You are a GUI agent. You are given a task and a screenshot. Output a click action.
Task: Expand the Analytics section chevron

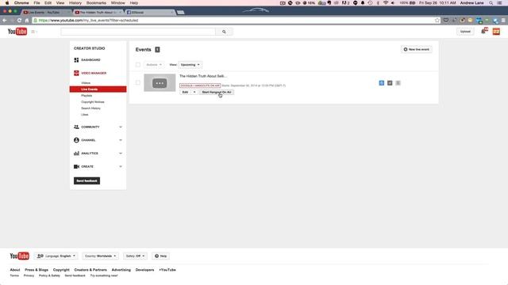[x=121, y=153]
